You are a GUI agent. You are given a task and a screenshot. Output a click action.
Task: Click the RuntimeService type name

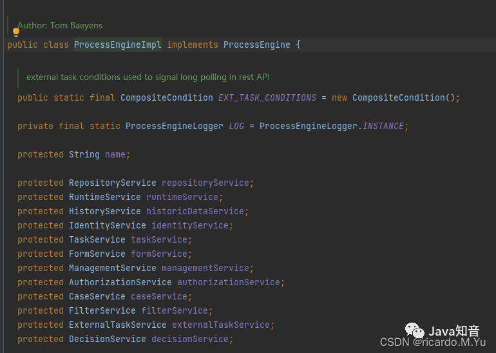point(104,197)
